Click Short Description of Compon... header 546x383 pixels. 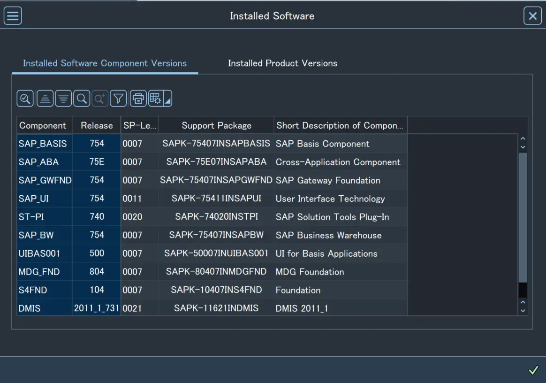click(x=341, y=125)
